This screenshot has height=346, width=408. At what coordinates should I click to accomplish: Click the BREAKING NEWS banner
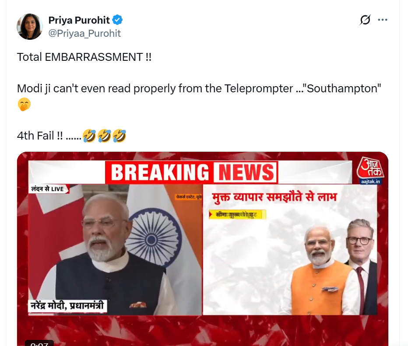tap(191, 172)
